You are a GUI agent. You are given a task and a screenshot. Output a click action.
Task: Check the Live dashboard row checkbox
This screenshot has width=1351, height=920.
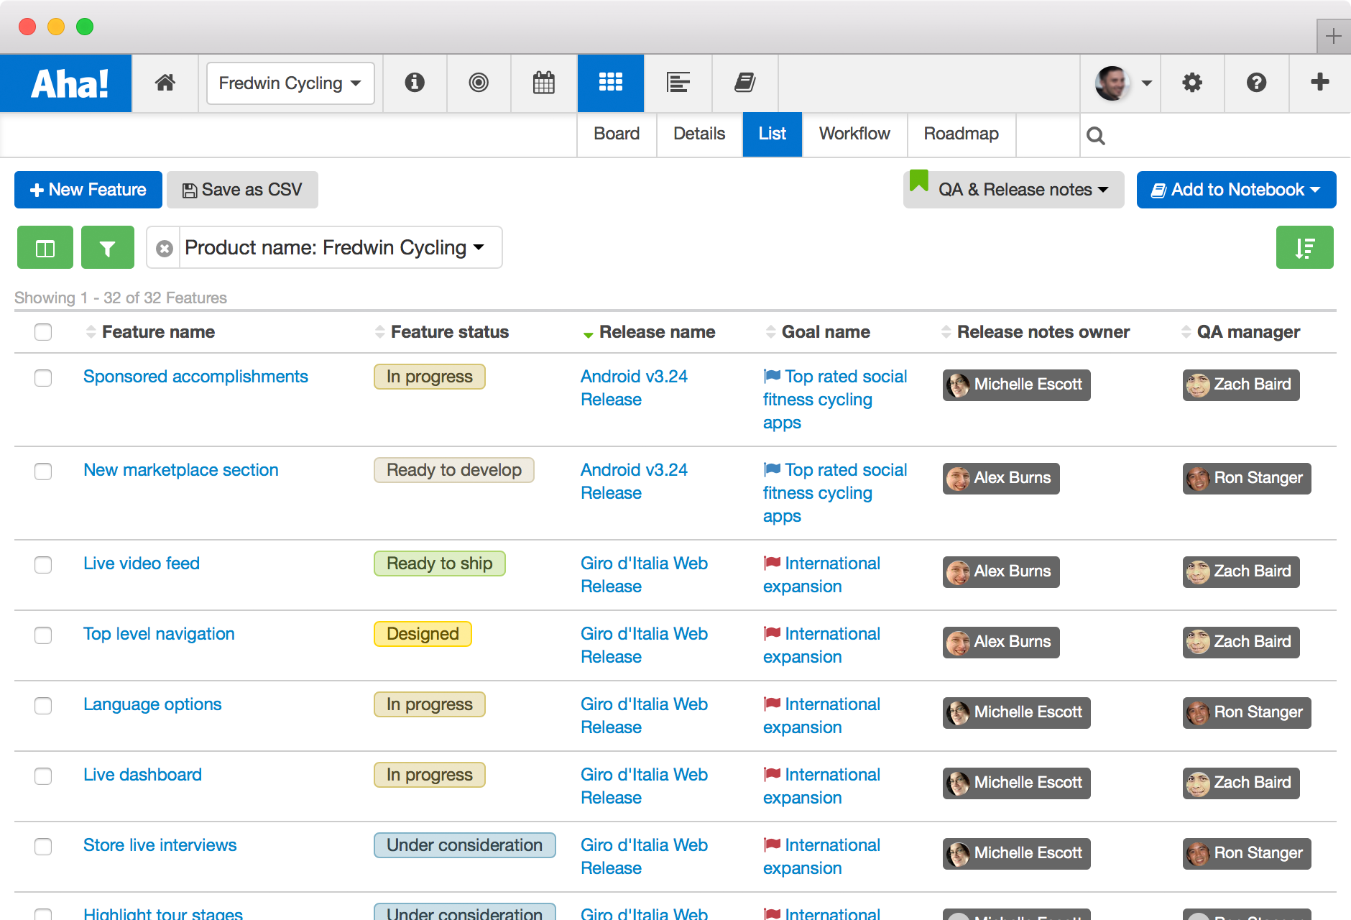pyautogui.click(x=43, y=776)
